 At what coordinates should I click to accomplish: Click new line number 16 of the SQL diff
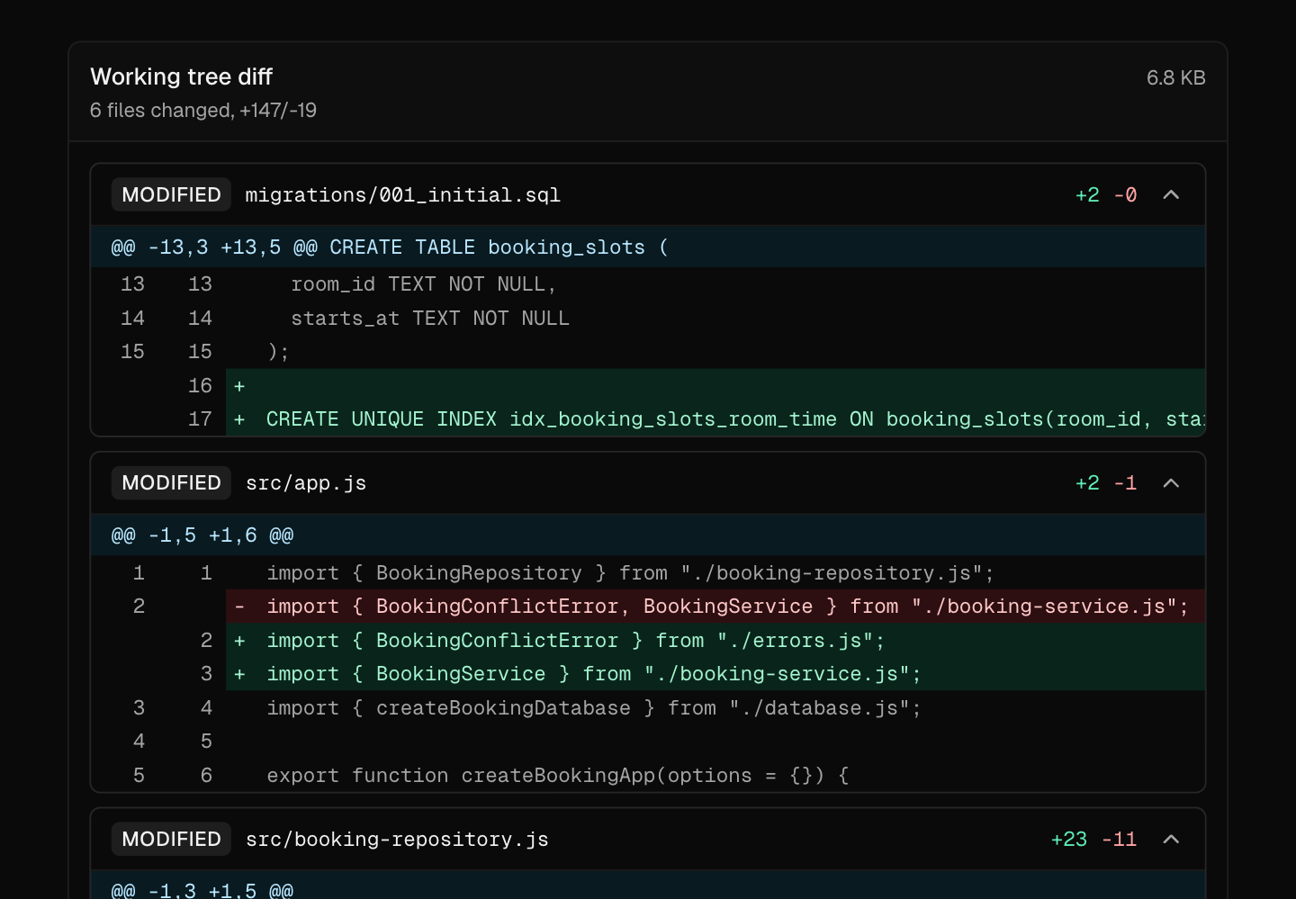200,386
